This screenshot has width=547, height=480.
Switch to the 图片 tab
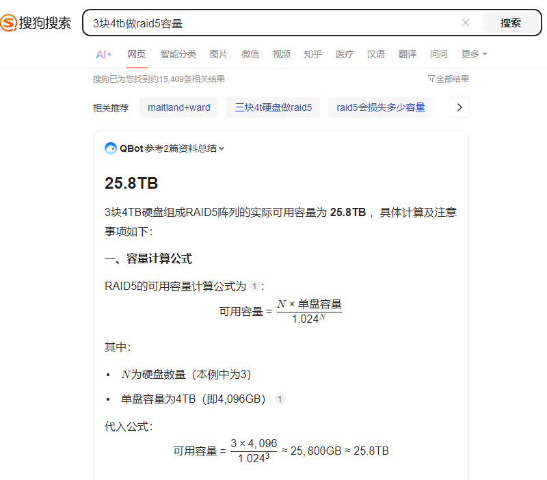click(x=218, y=54)
